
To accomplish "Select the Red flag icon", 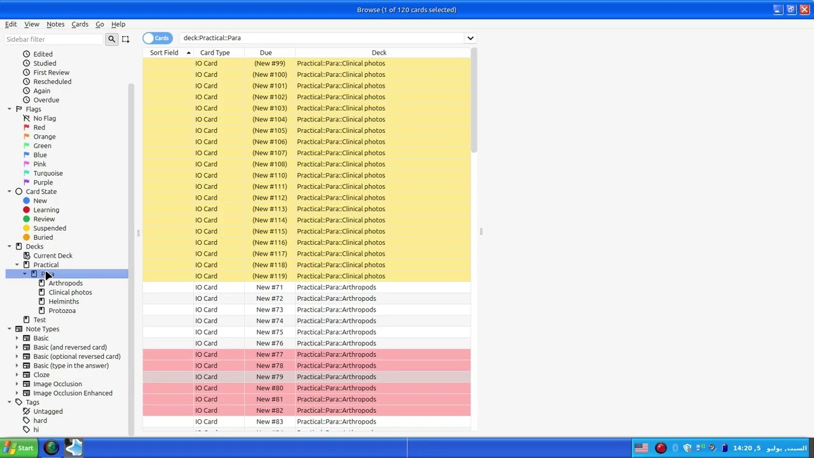I will pyautogui.click(x=26, y=128).
